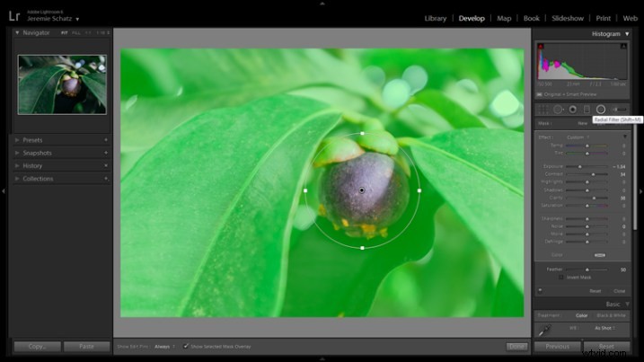This screenshot has height=362, width=644.
Task: Click the Previous button
Action: point(558,347)
